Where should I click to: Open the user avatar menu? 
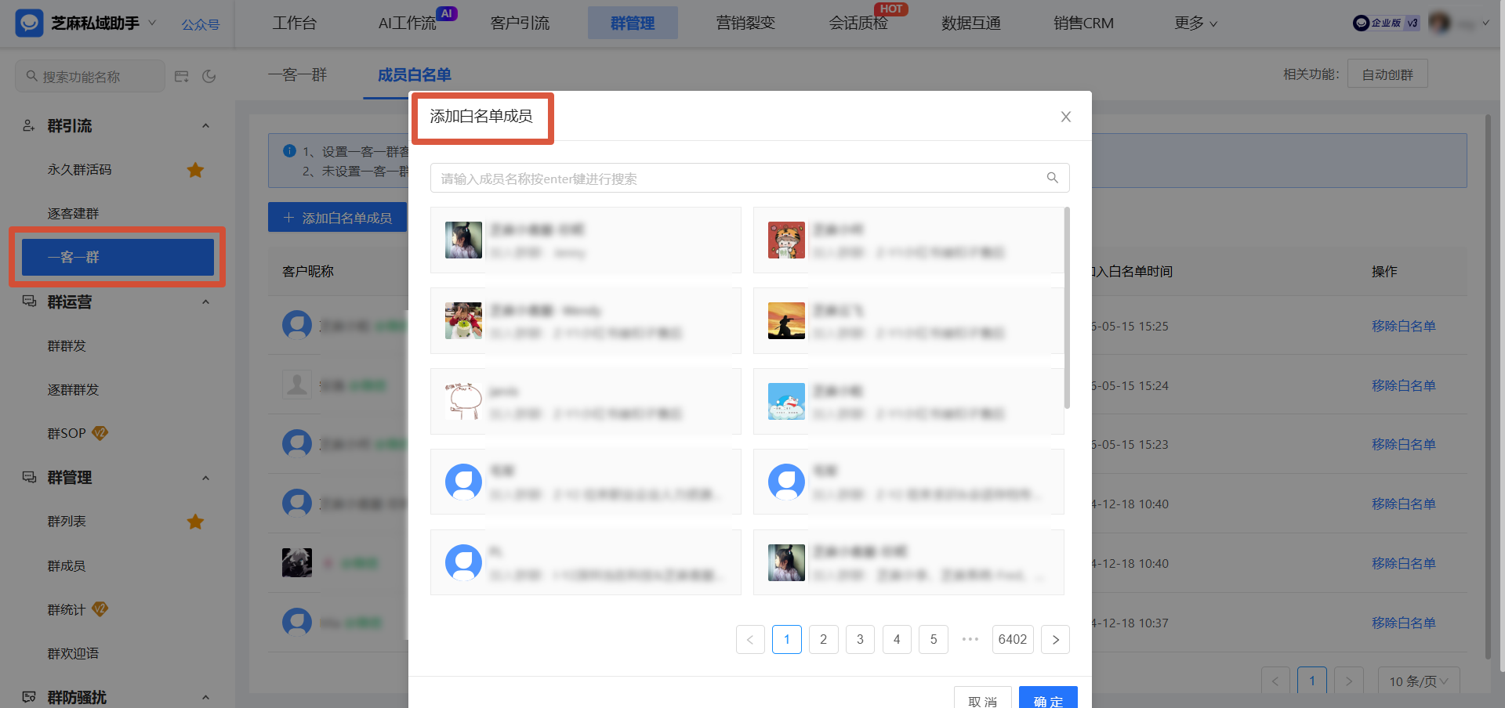click(x=1440, y=23)
